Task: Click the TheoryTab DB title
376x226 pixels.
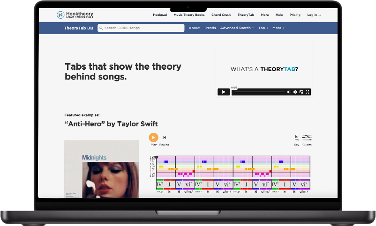Action: click(x=79, y=28)
